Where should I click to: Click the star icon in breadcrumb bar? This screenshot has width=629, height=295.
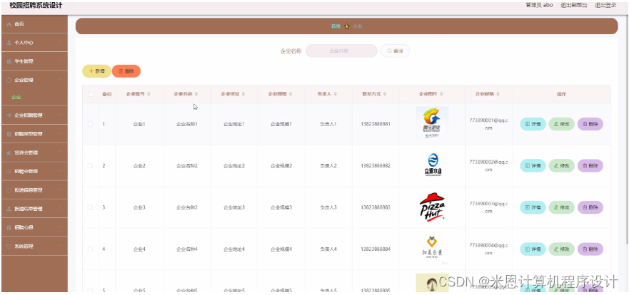point(346,26)
